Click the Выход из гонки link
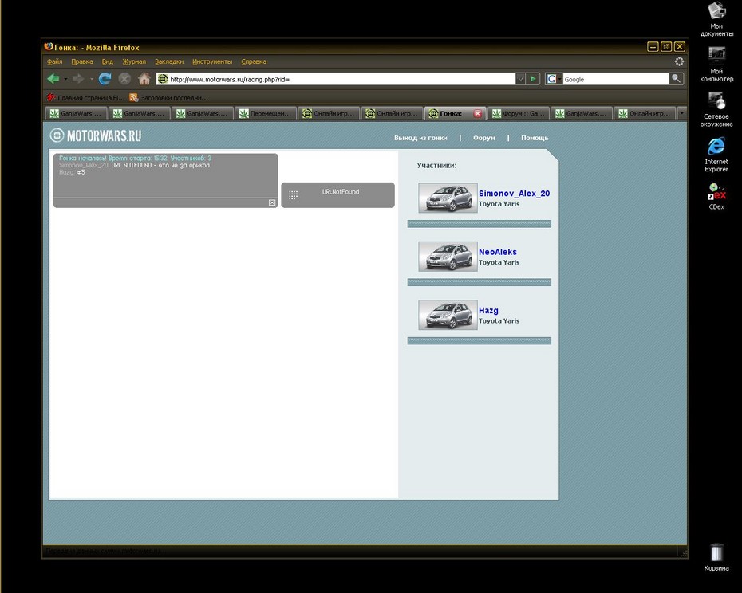This screenshot has height=593, width=742. coord(420,138)
